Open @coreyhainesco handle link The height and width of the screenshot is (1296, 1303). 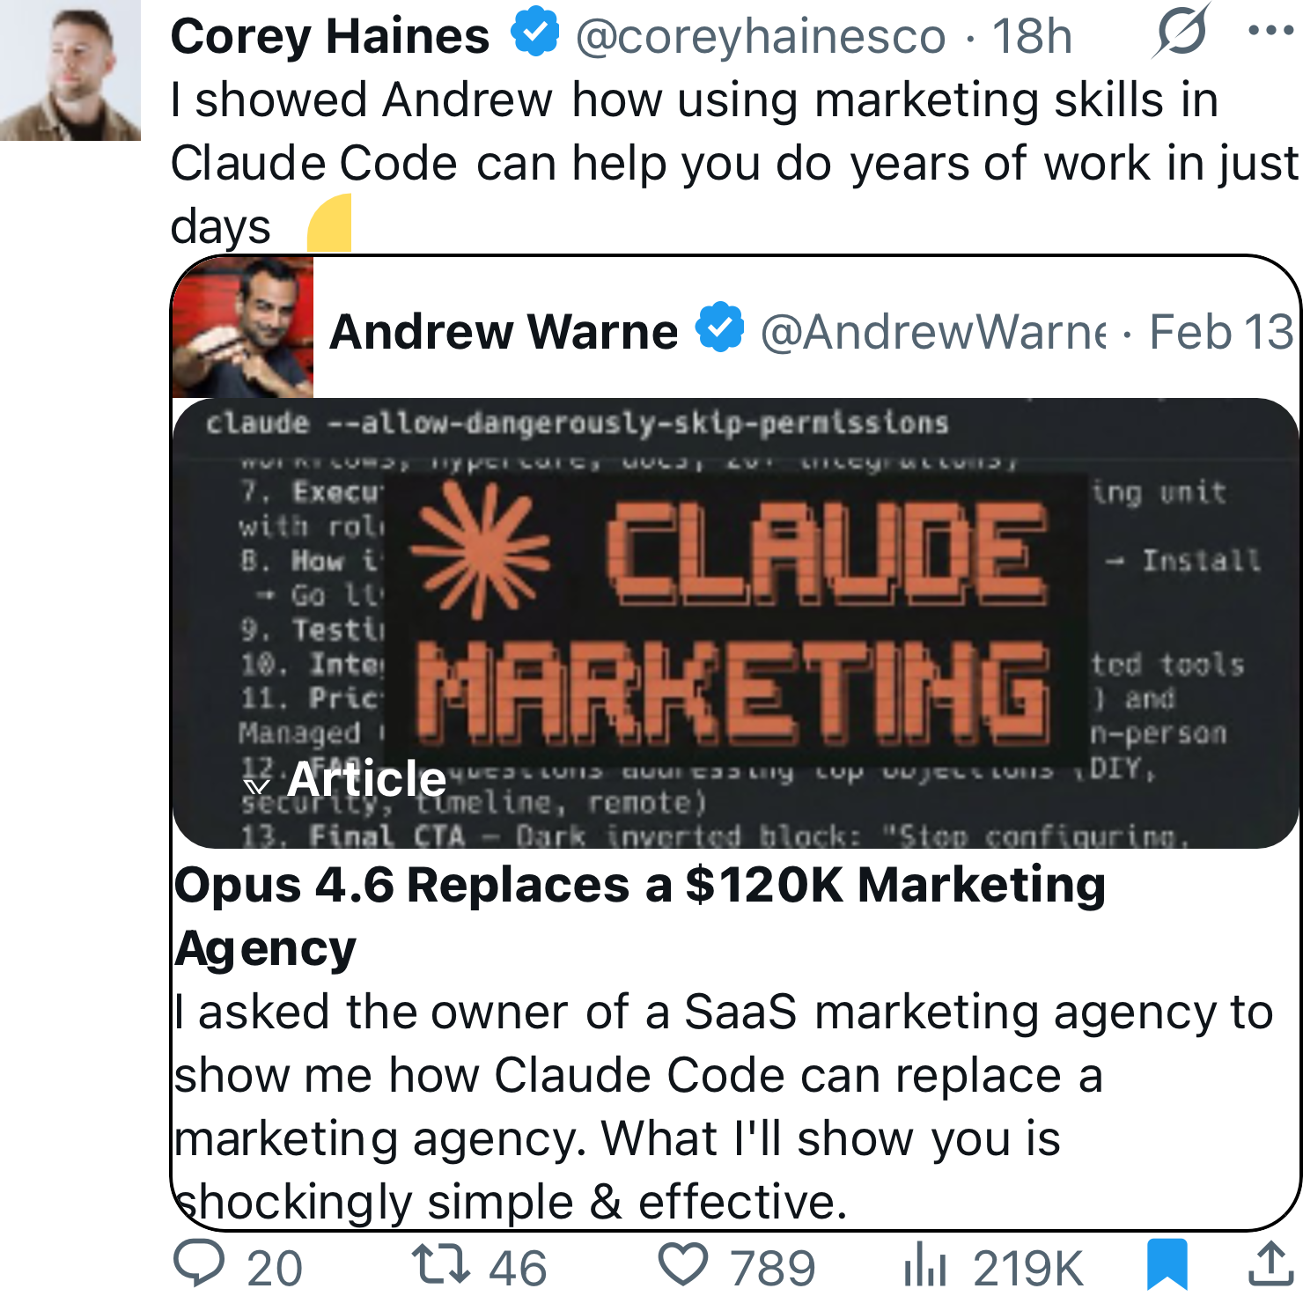(761, 37)
